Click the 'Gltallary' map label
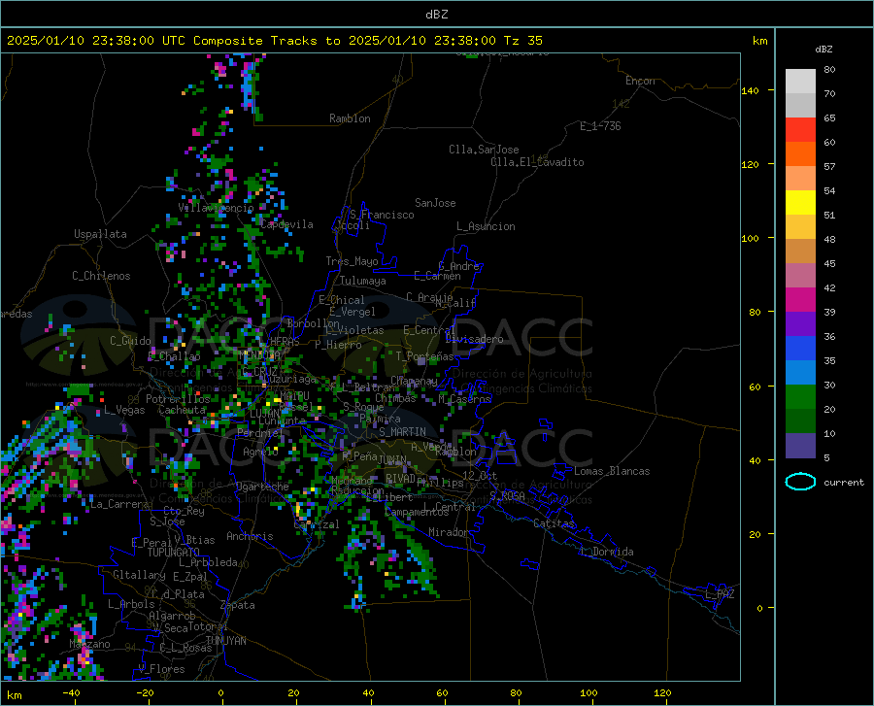This screenshot has height=706, width=874. 139,575
